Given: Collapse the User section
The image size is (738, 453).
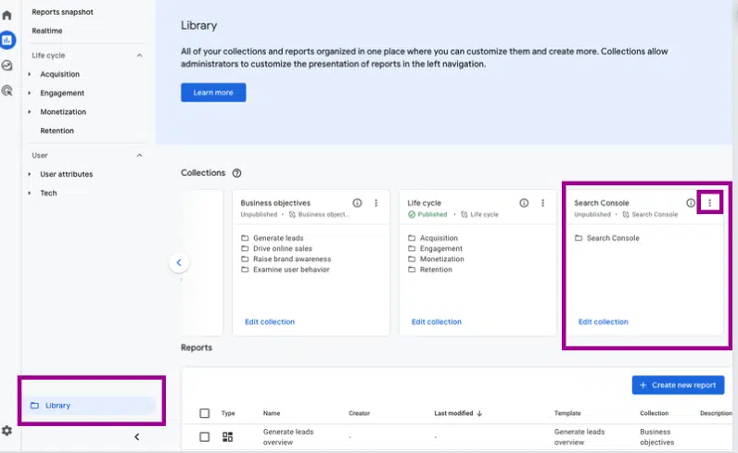Looking at the screenshot, I should coord(139,156).
